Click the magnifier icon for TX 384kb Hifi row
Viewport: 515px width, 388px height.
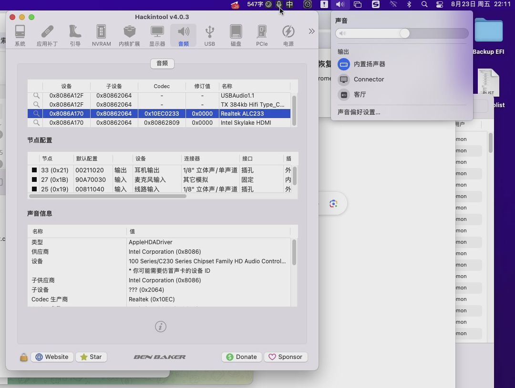36,104
